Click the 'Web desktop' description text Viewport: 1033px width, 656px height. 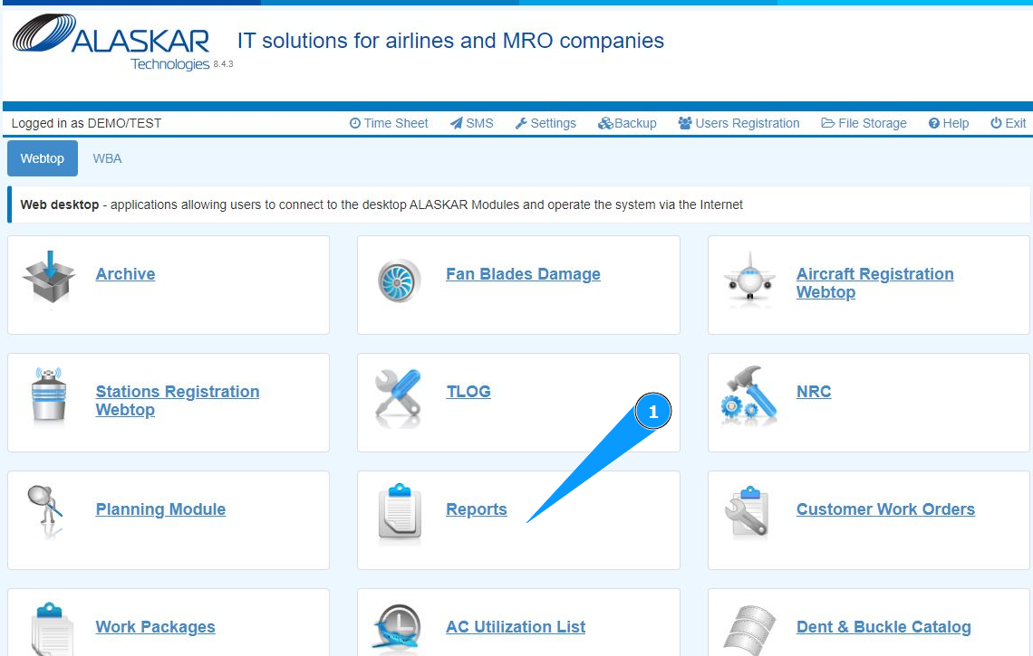point(381,204)
